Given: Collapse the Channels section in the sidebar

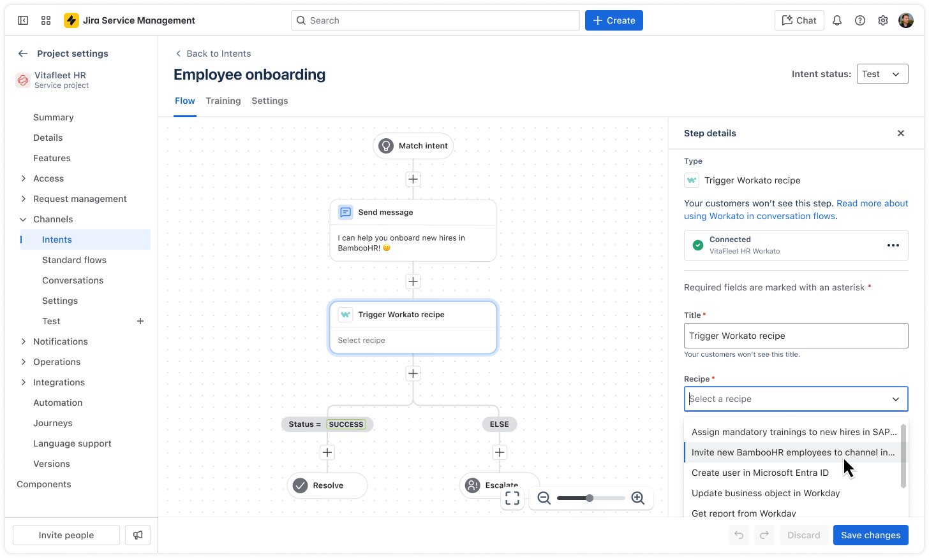Looking at the screenshot, I should (x=24, y=218).
